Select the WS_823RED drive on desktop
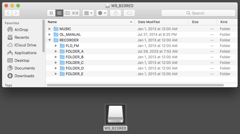This screenshot has height=134, width=240. point(116,114)
